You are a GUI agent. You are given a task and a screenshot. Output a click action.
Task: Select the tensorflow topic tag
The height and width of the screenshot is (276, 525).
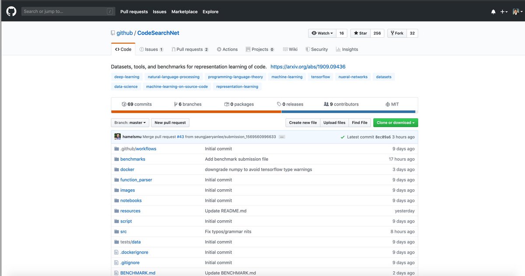pos(321,77)
